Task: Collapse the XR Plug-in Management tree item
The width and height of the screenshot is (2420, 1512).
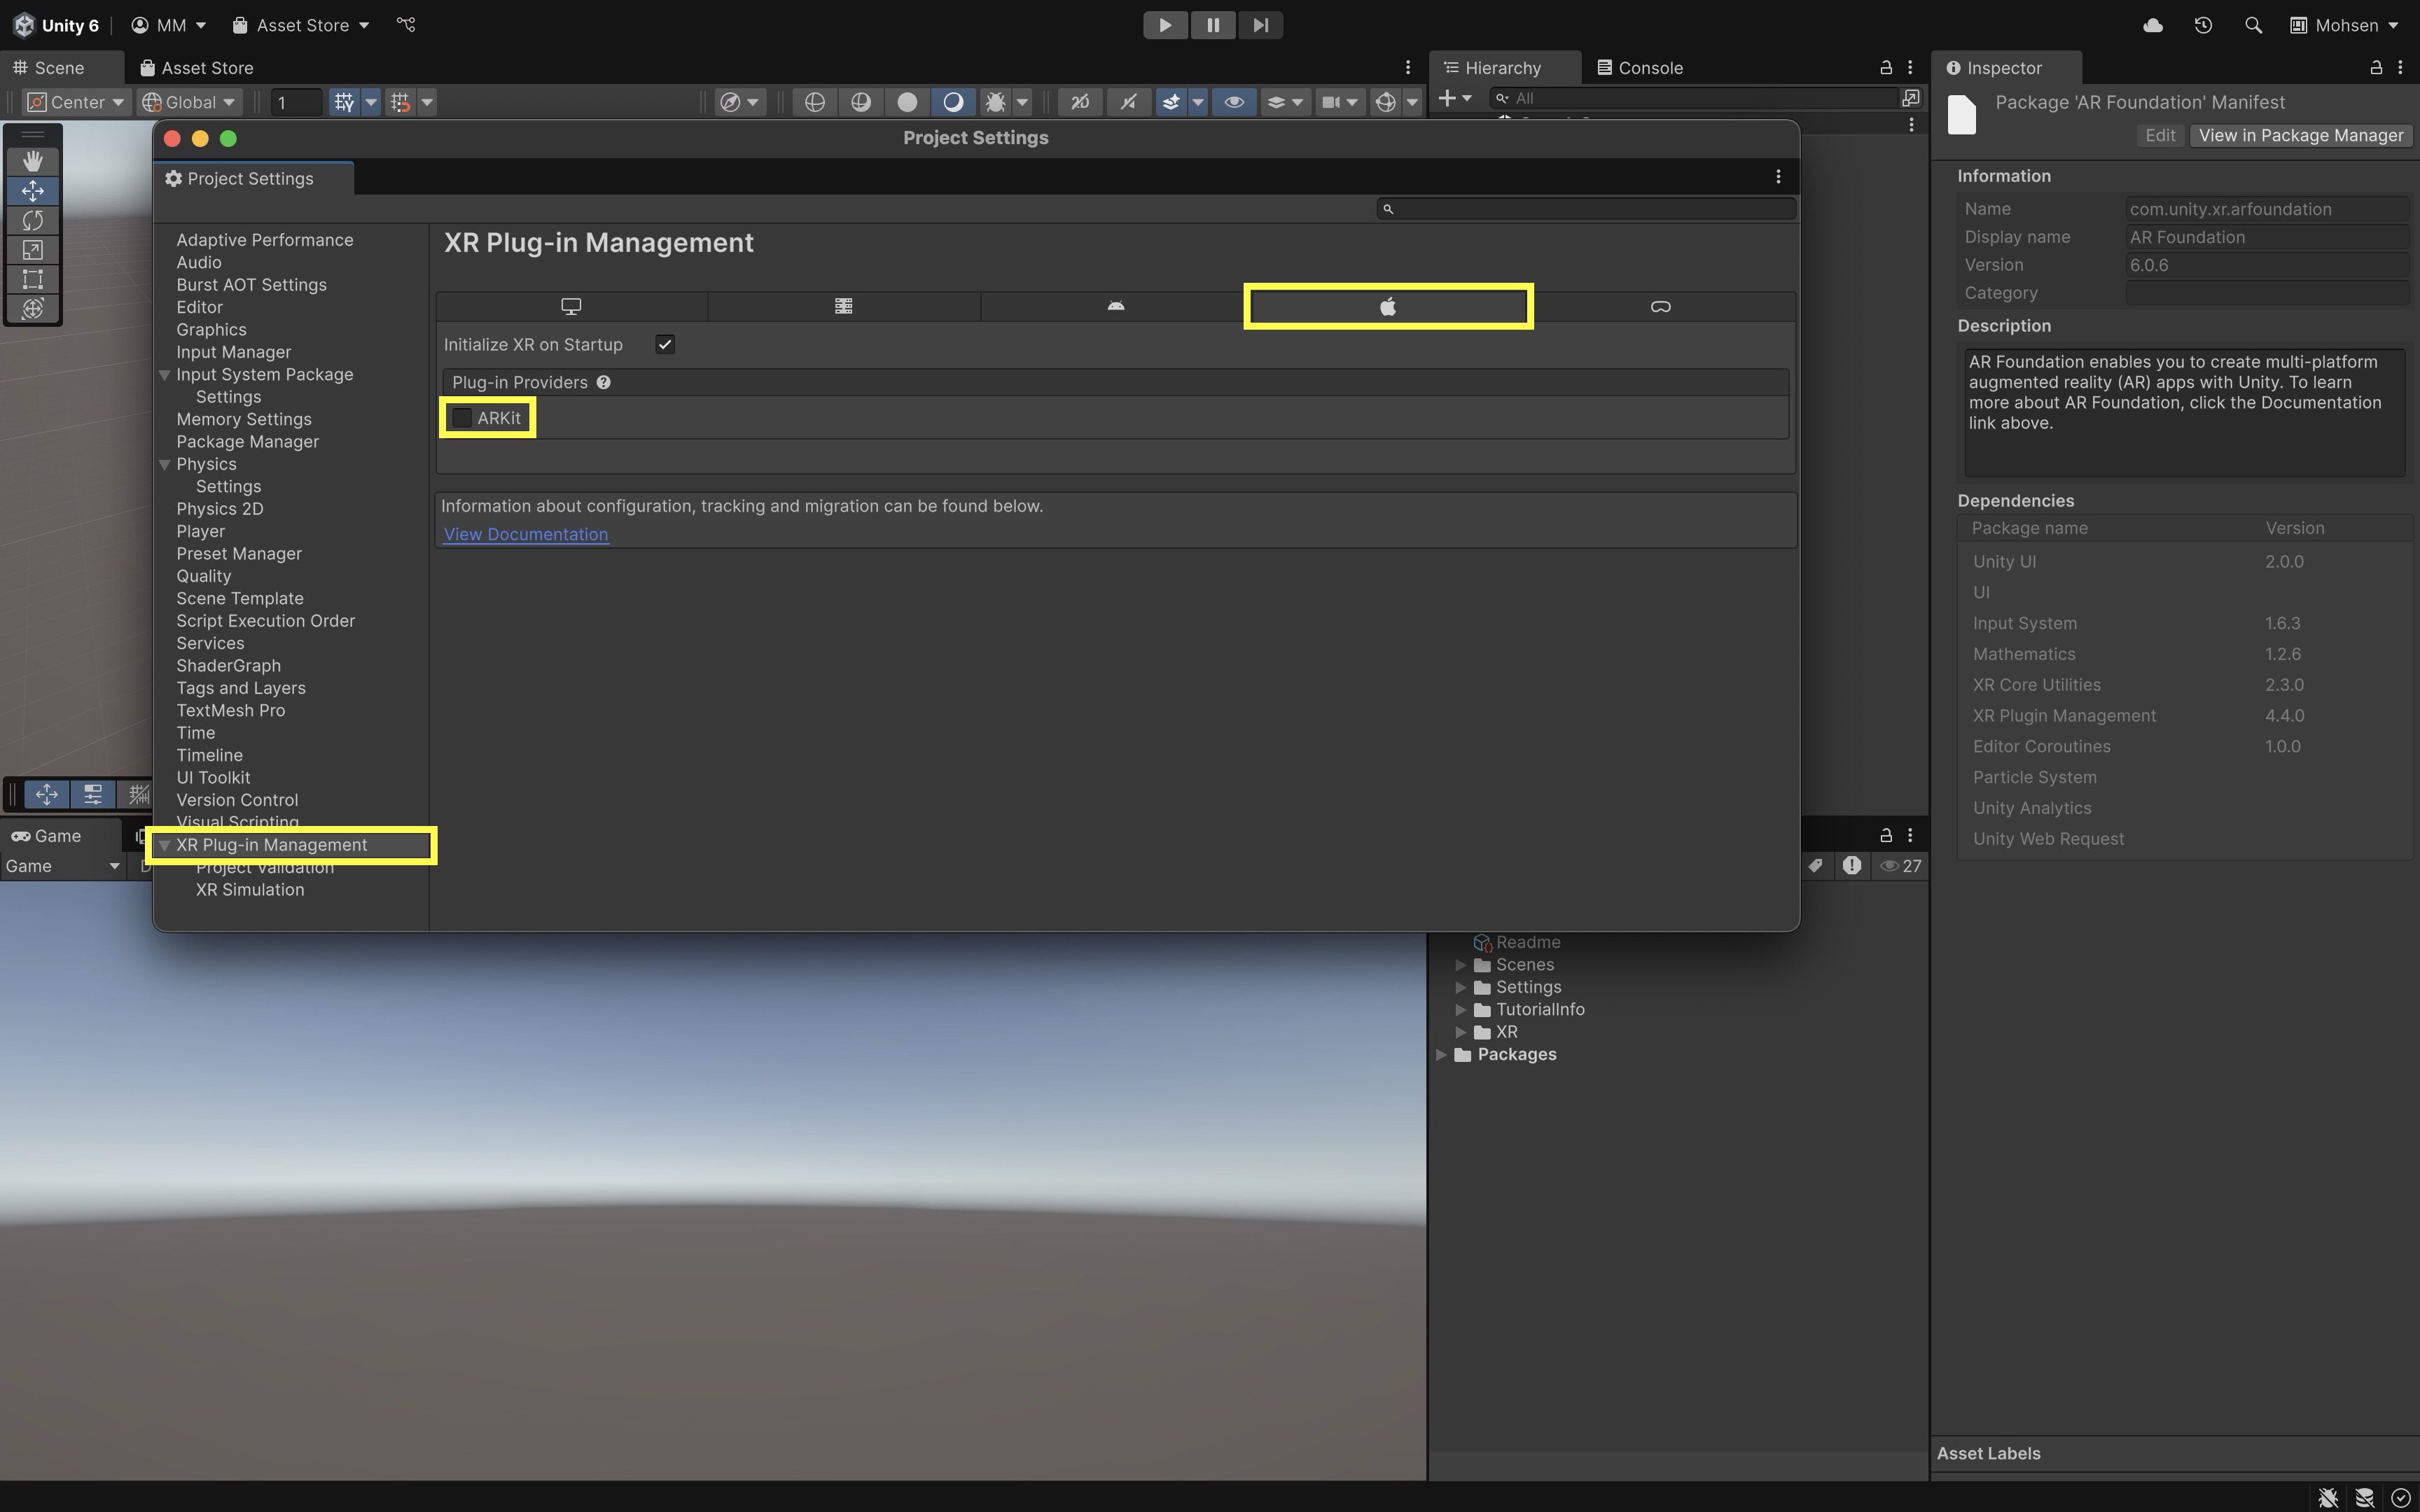Action: click(x=165, y=845)
